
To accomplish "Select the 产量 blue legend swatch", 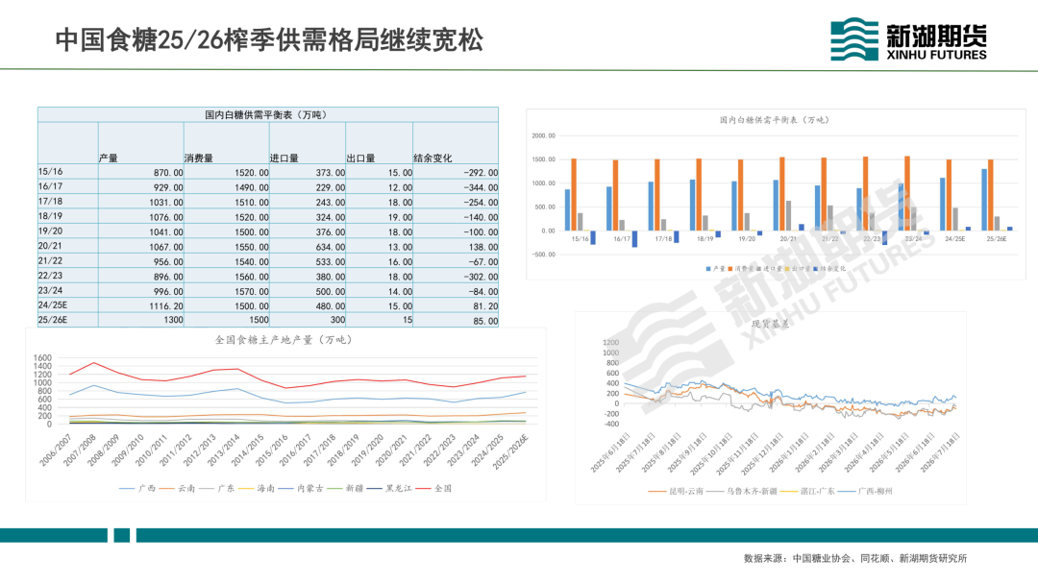I will click(x=708, y=269).
